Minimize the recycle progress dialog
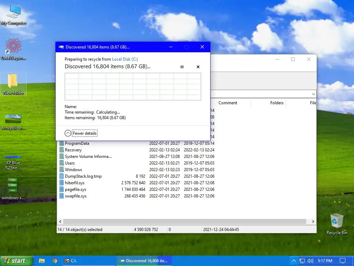Image resolution: width=354 pixels, height=266 pixels. click(x=171, y=47)
